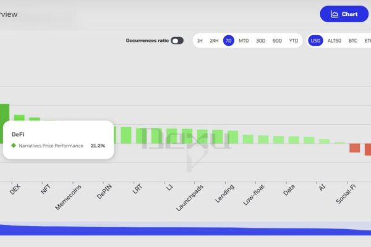Viewport: 371px width, 247px height.
Task: Select BTC denomination
Action: pos(353,41)
